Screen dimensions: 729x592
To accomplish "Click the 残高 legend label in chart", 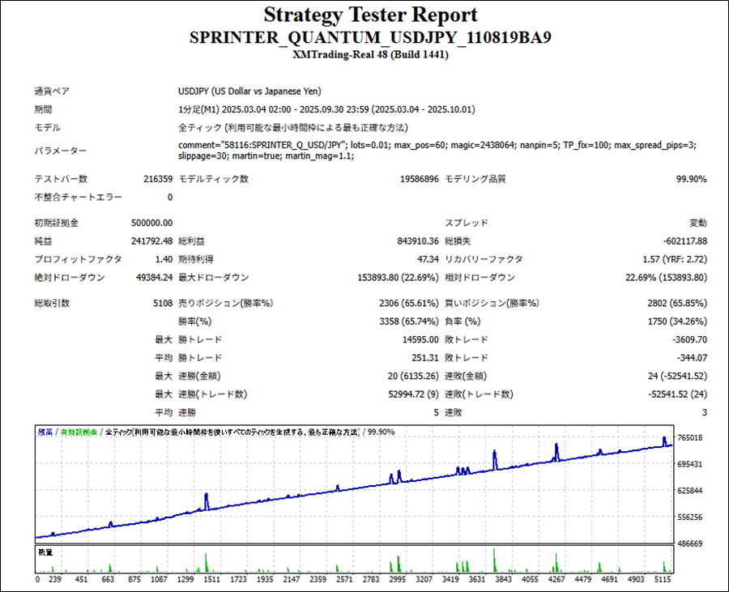I will 45,432.
